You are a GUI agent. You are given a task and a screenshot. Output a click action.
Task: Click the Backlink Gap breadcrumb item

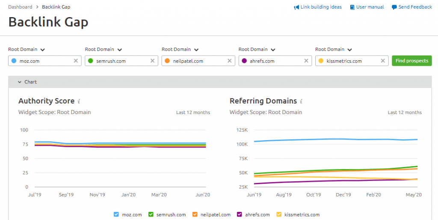click(x=56, y=7)
